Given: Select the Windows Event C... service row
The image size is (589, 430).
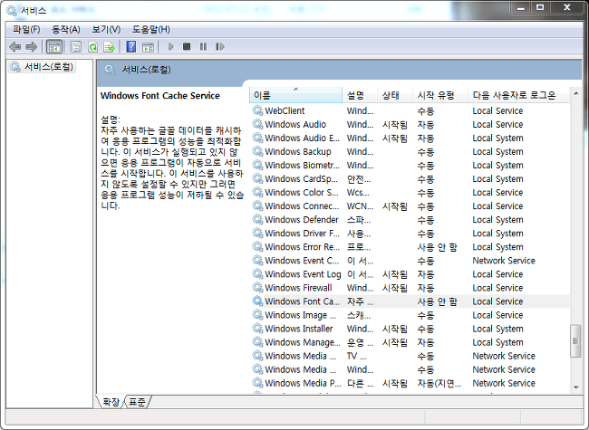Looking at the screenshot, I should tap(410, 261).
